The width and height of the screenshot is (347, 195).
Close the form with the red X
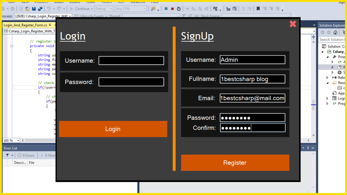tap(293, 24)
